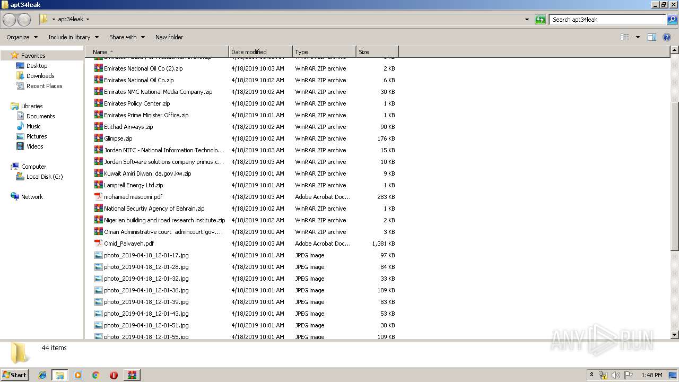The height and width of the screenshot is (382, 679).
Task: Click the Back navigation arrow button
Action: coord(10,20)
